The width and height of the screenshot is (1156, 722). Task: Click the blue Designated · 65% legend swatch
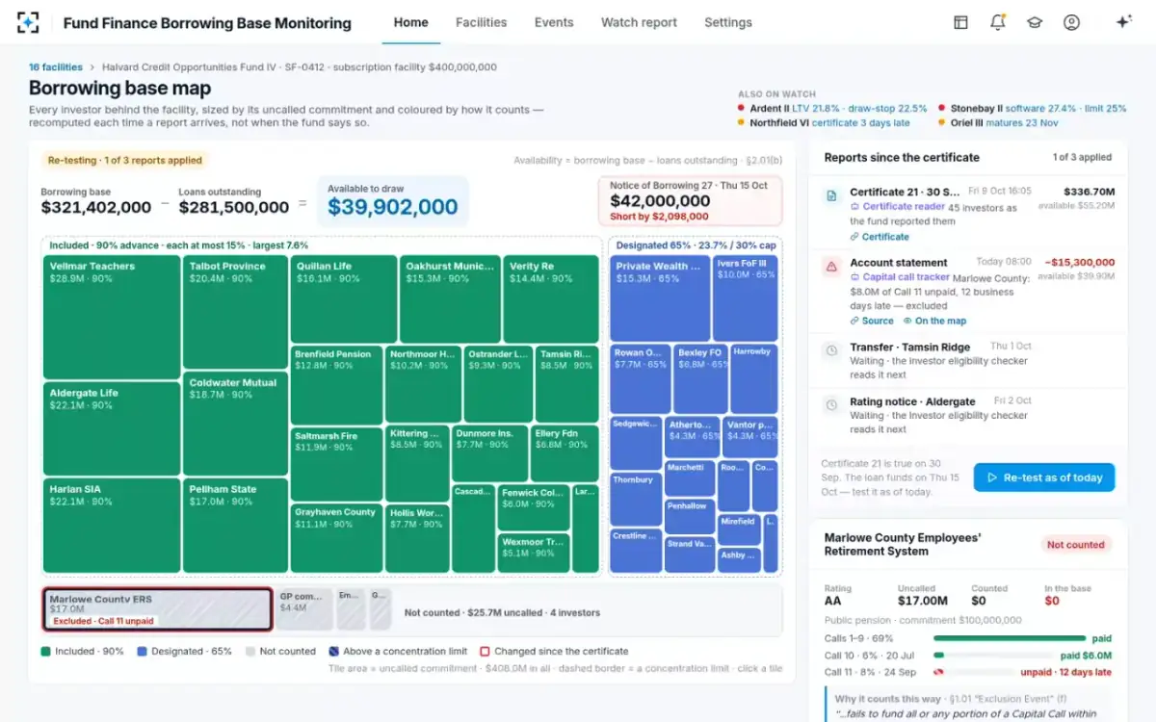pyautogui.click(x=142, y=652)
